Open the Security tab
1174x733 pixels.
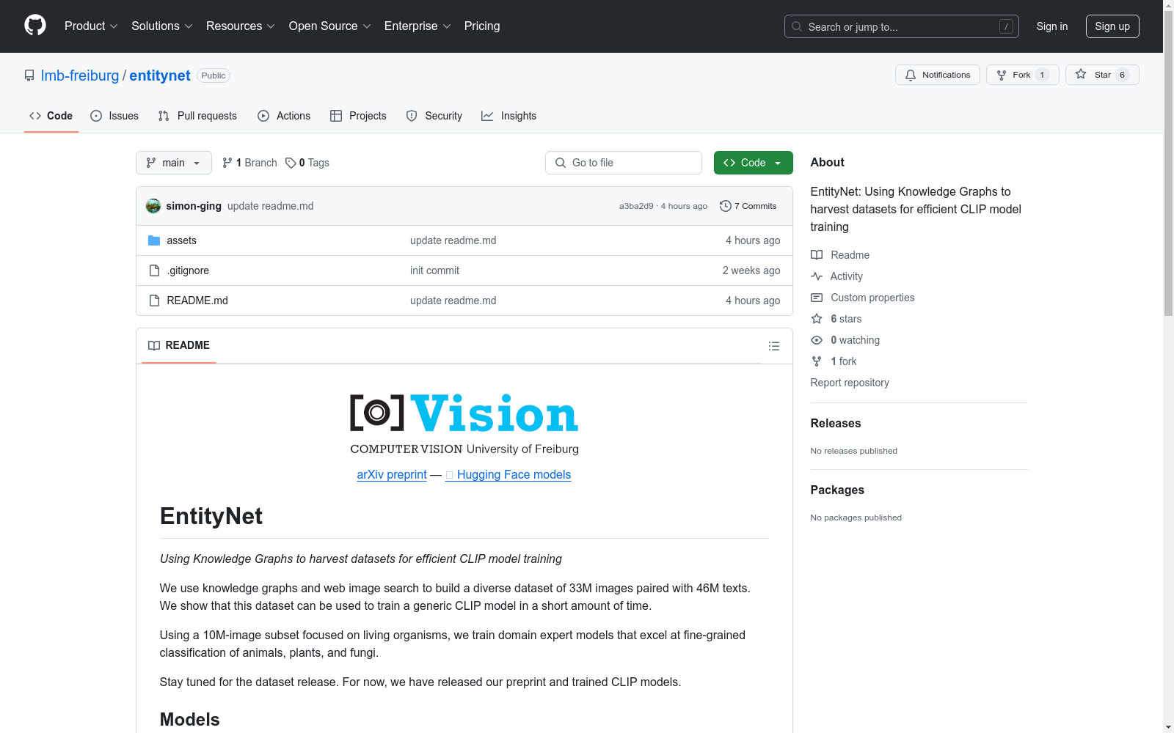click(434, 116)
